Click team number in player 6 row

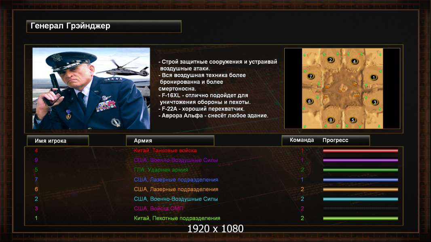pyautogui.click(x=302, y=189)
